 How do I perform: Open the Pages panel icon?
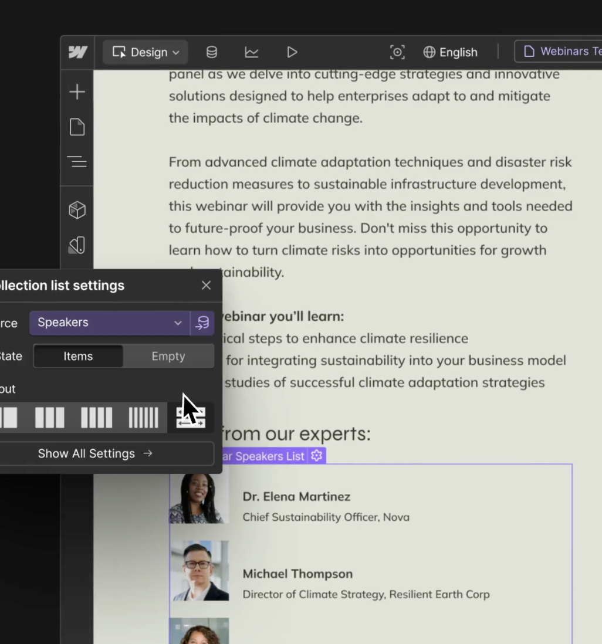[77, 127]
